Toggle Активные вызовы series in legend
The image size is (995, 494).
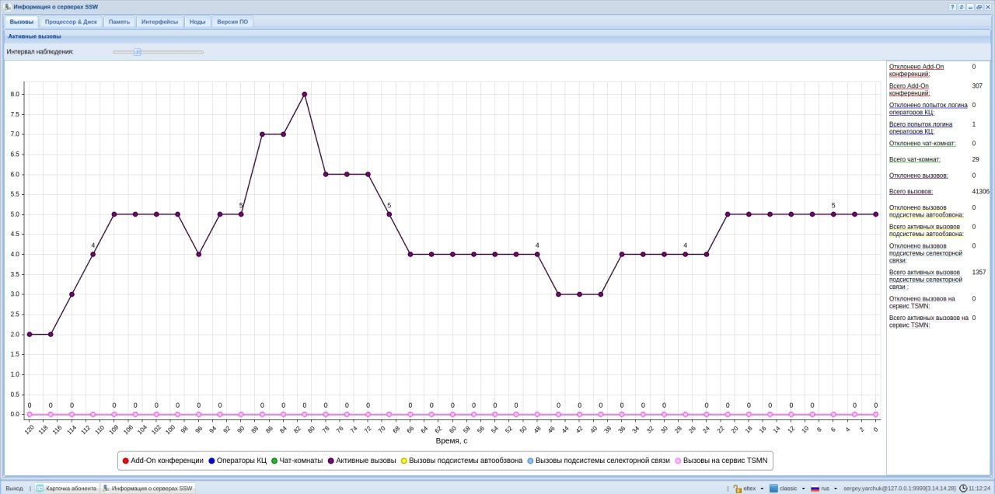361,461
